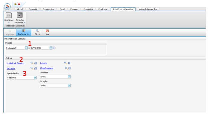Click the search magnifier for Unidade de Negócio
Image resolution: width=209 pixels, height=114 pixels.
click(x=32, y=63)
